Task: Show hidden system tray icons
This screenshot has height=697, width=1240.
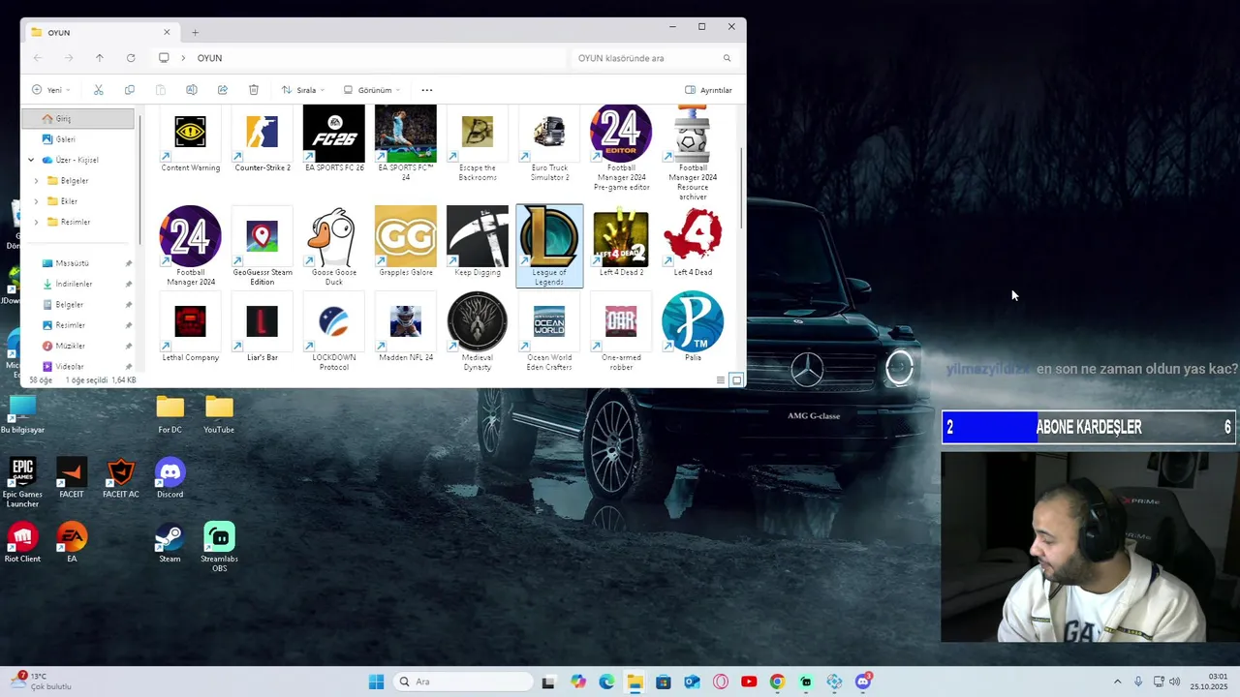Action: pos(1117,682)
